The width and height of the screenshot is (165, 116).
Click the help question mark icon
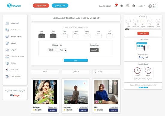pos(133,6)
